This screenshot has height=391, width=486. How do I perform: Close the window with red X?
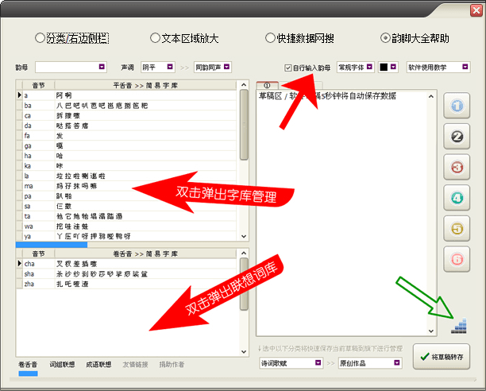[476, 10]
